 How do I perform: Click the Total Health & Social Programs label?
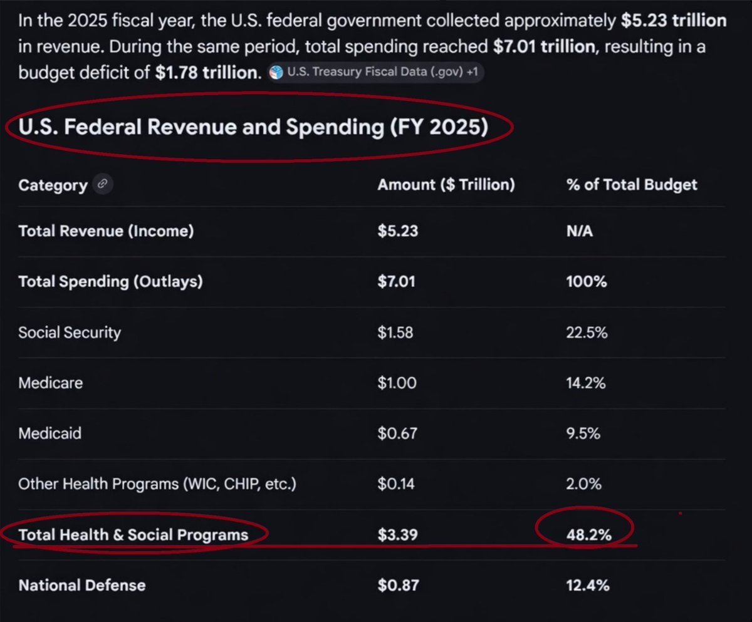tap(133, 535)
